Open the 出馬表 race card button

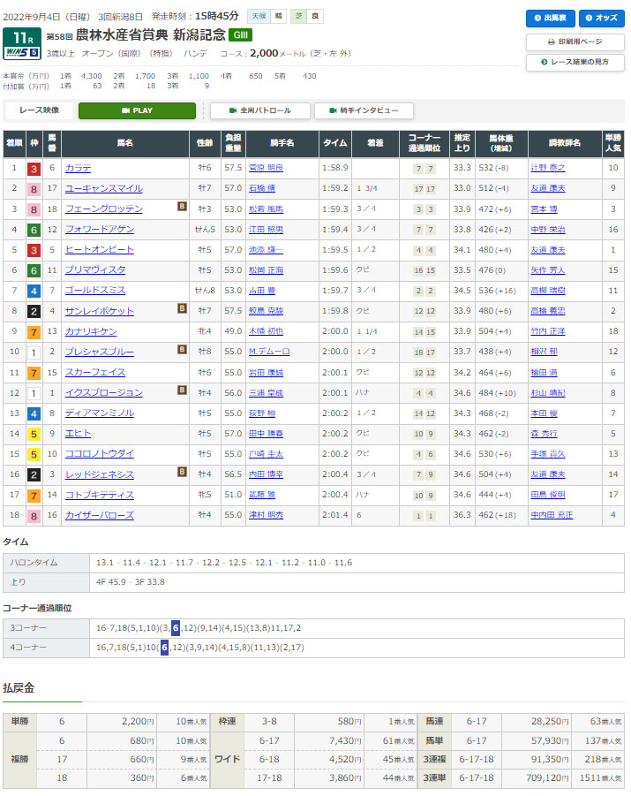[x=550, y=18]
